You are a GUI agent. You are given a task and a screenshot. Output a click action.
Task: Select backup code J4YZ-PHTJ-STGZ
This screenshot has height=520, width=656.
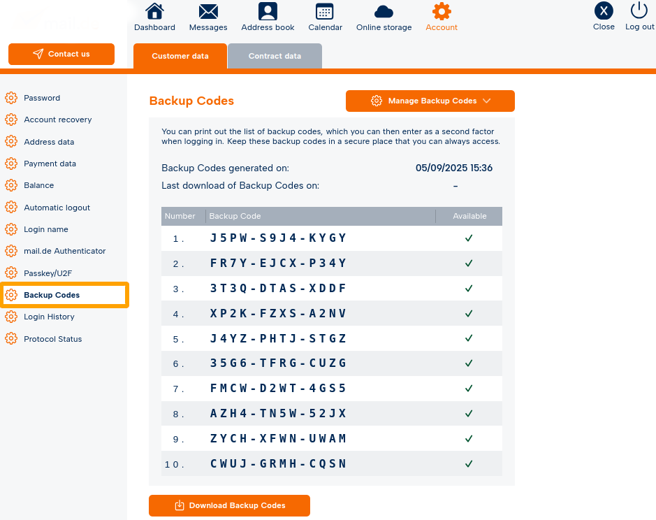278,338
